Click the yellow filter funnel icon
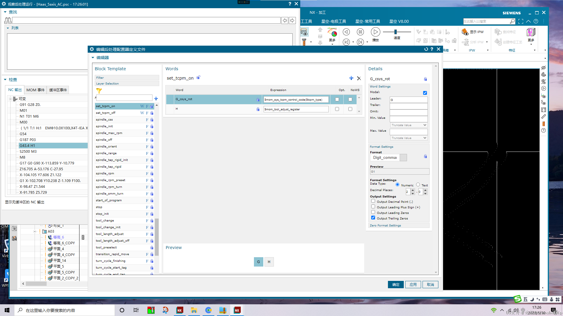 [x=99, y=91]
